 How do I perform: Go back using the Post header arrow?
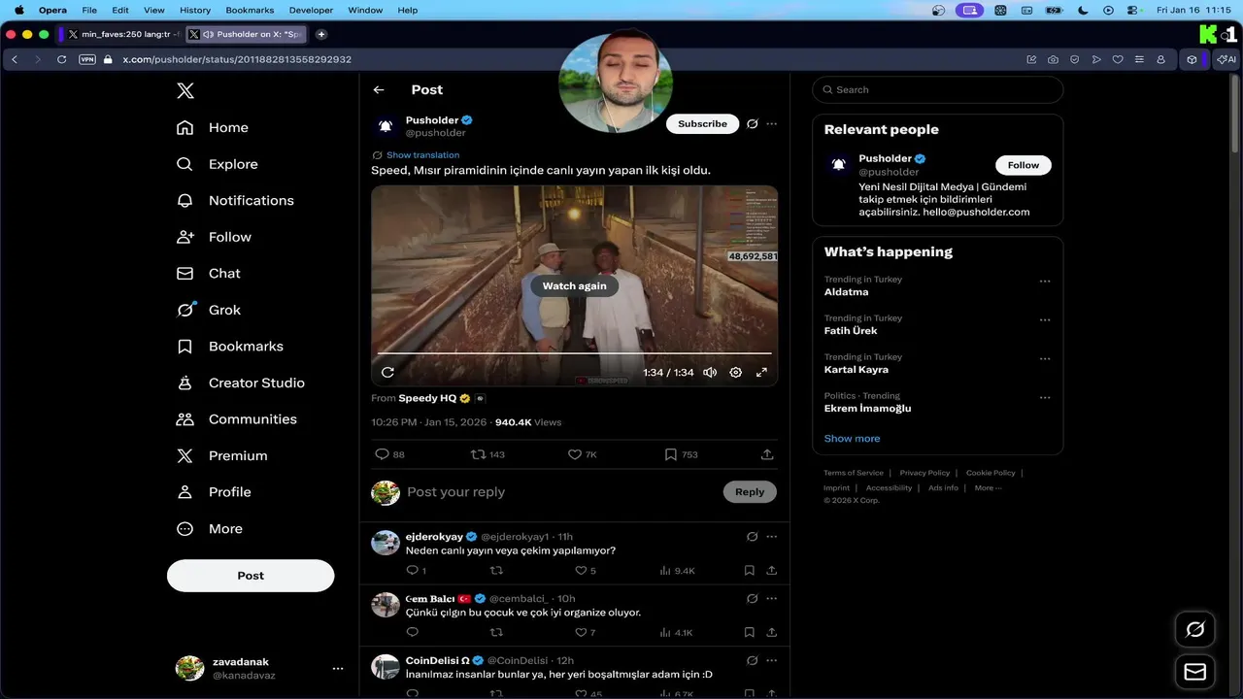[x=379, y=89]
